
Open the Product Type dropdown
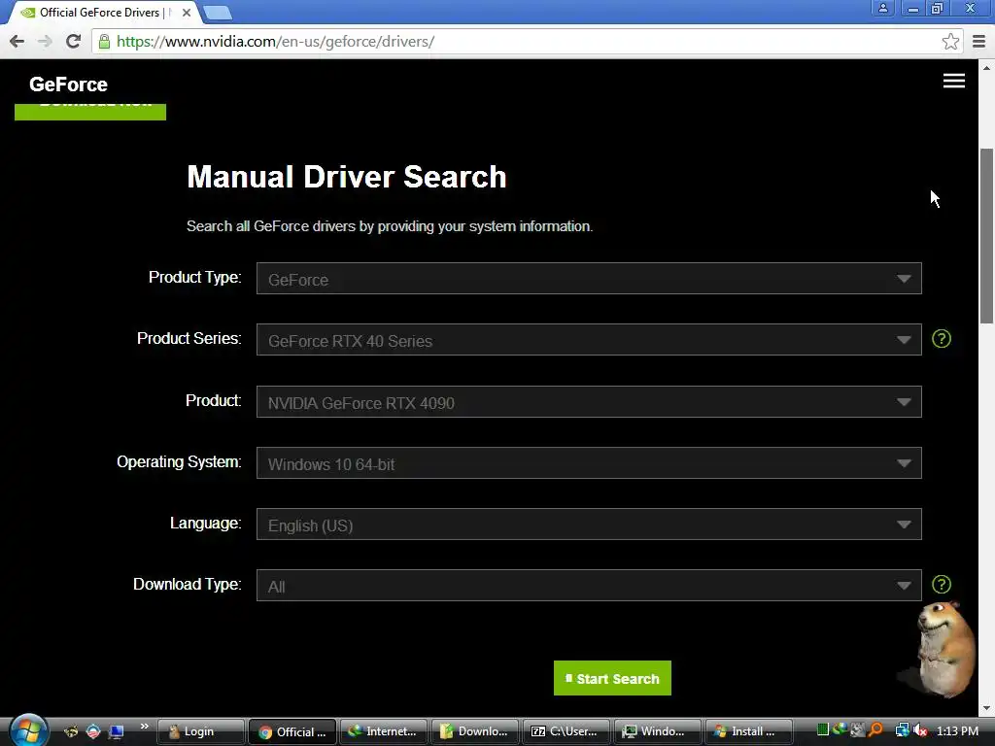tap(589, 279)
